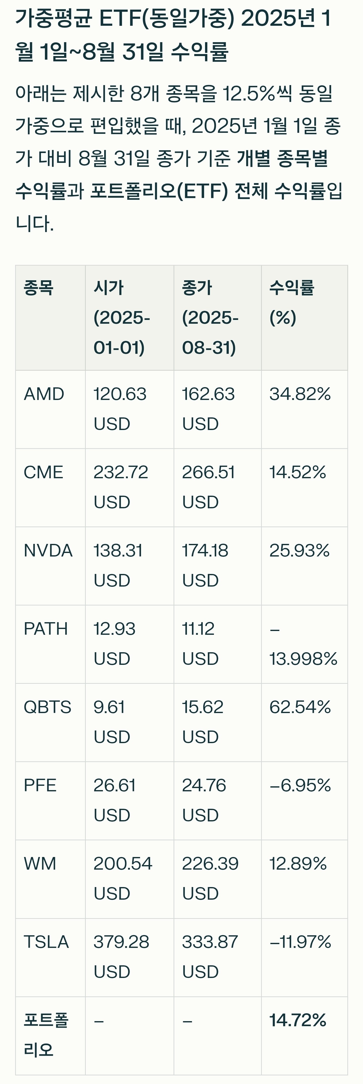Click AMD's 34.82% return cell
Screen dimensions: 363x1084
point(300,394)
